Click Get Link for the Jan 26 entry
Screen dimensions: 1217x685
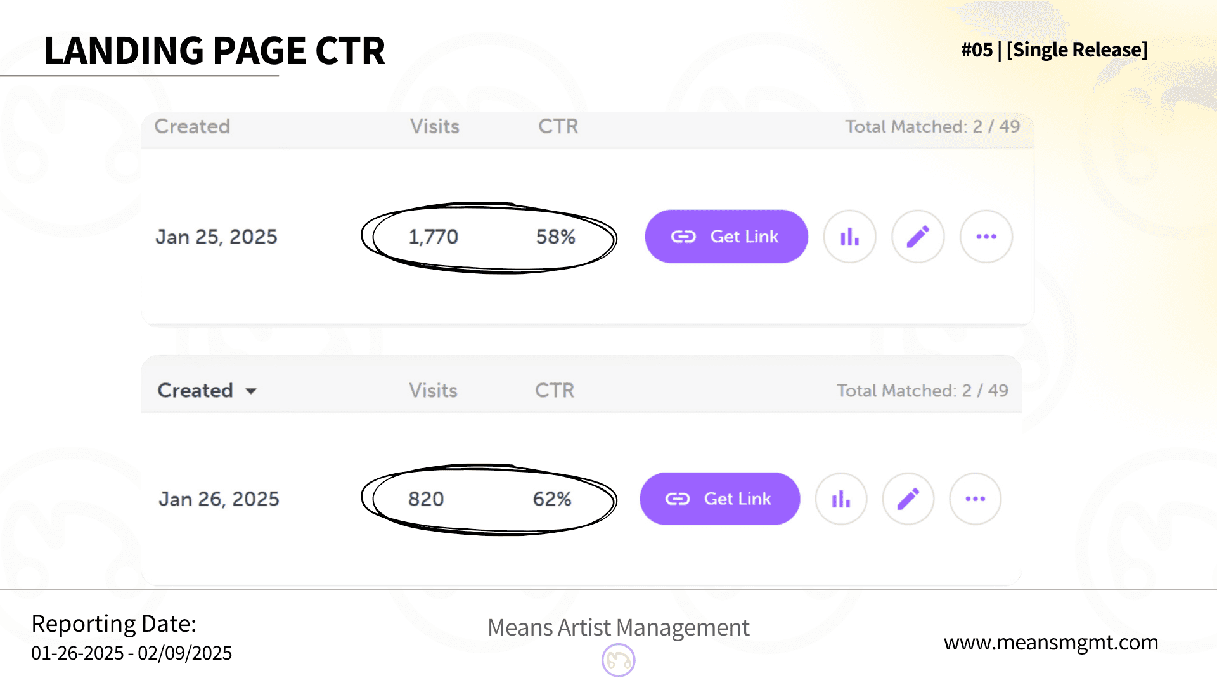[720, 499]
